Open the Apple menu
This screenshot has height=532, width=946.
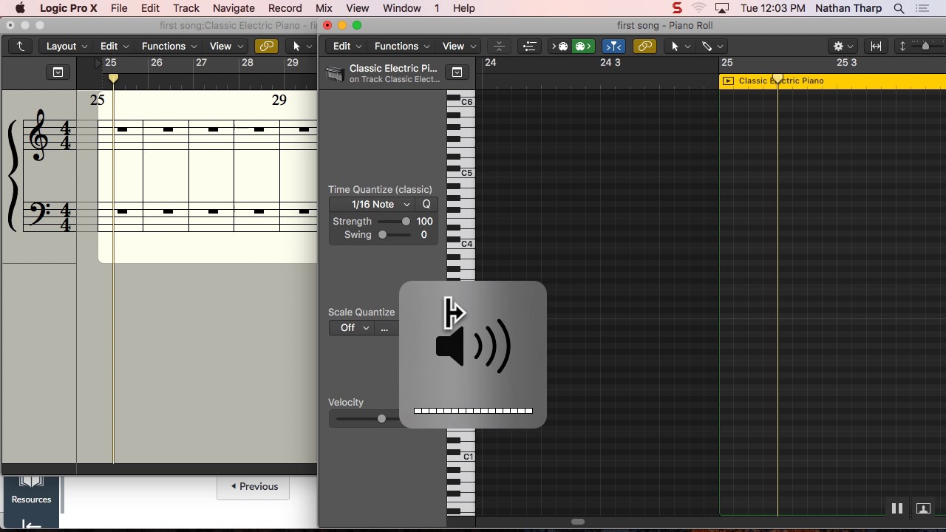[x=20, y=8]
